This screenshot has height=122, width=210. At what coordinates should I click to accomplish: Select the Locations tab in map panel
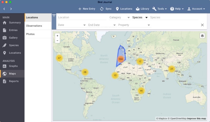(38, 18)
